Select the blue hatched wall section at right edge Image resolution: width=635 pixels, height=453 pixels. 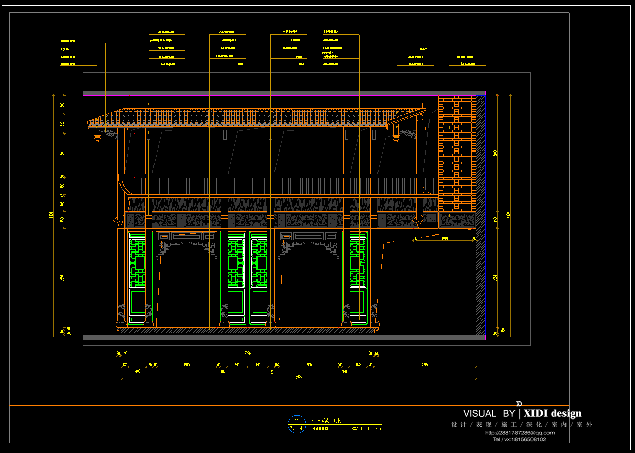(x=480, y=216)
